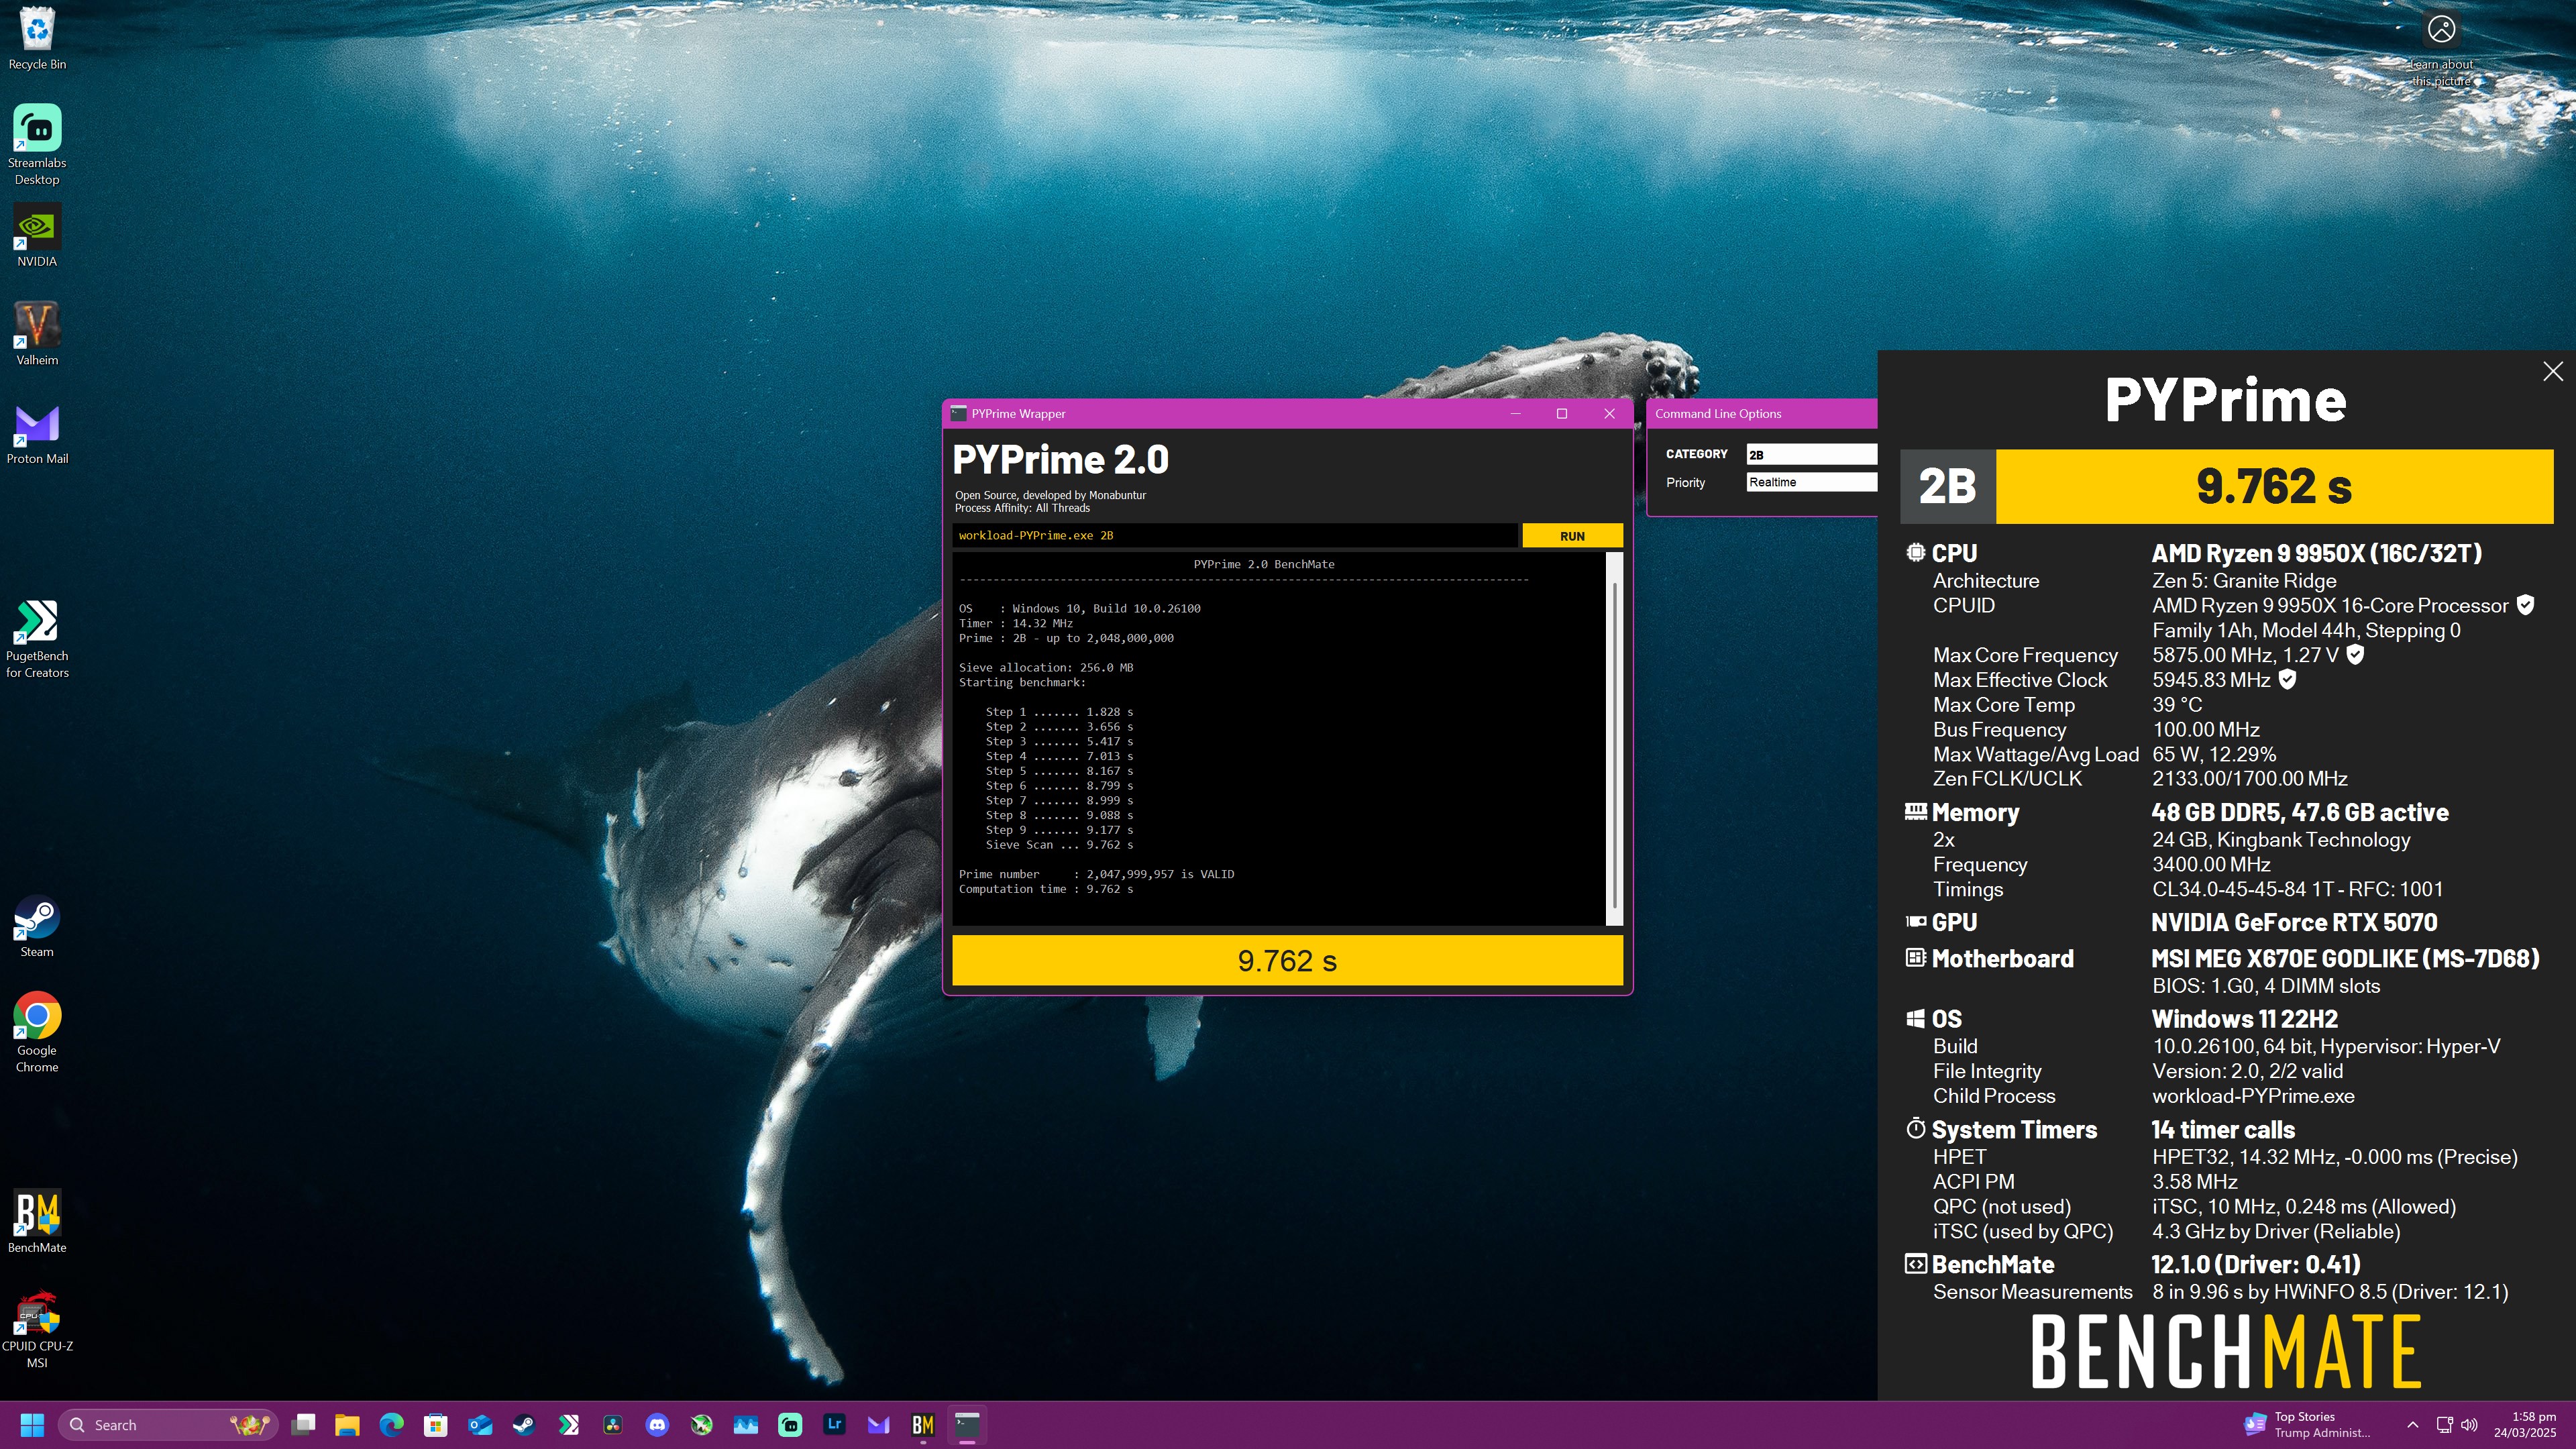Open network status in the system tray
The height and width of the screenshot is (1449, 2576).
pos(2444,1424)
